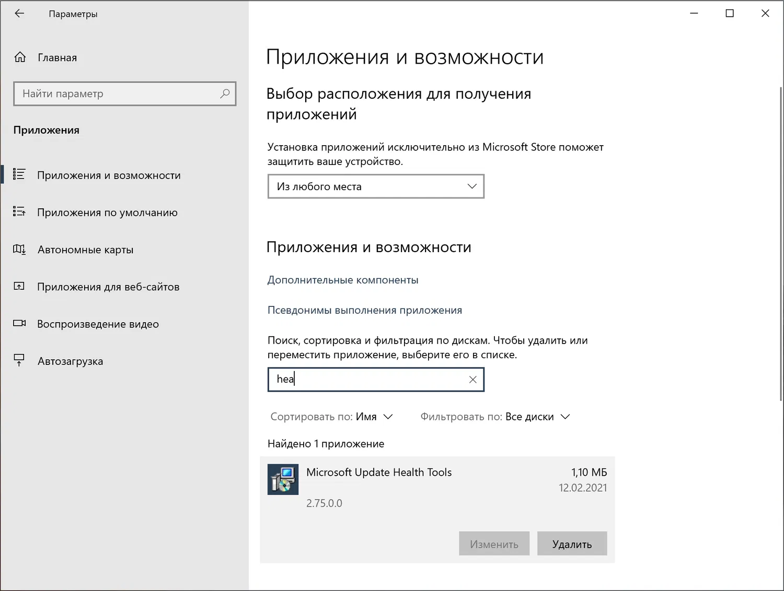Viewport: 784px width, 591px height.
Task: Click the Воспроизведение видео camera icon
Action: pyautogui.click(x=19, y=323)
